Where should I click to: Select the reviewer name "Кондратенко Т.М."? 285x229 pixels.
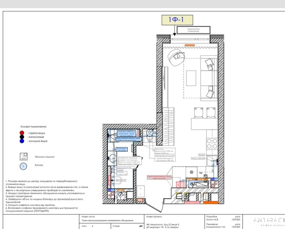tap(216, 227)
